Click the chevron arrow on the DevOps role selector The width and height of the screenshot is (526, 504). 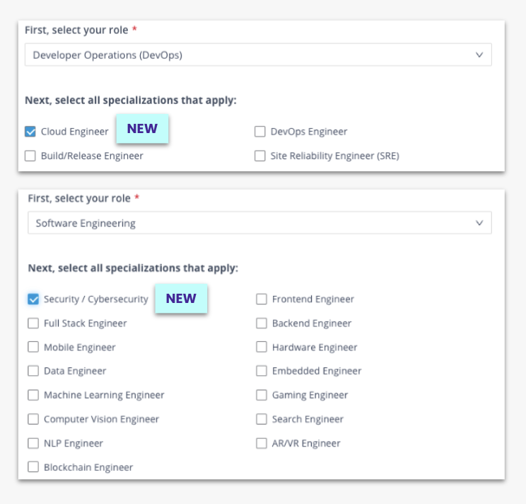[x=479, y=55]
